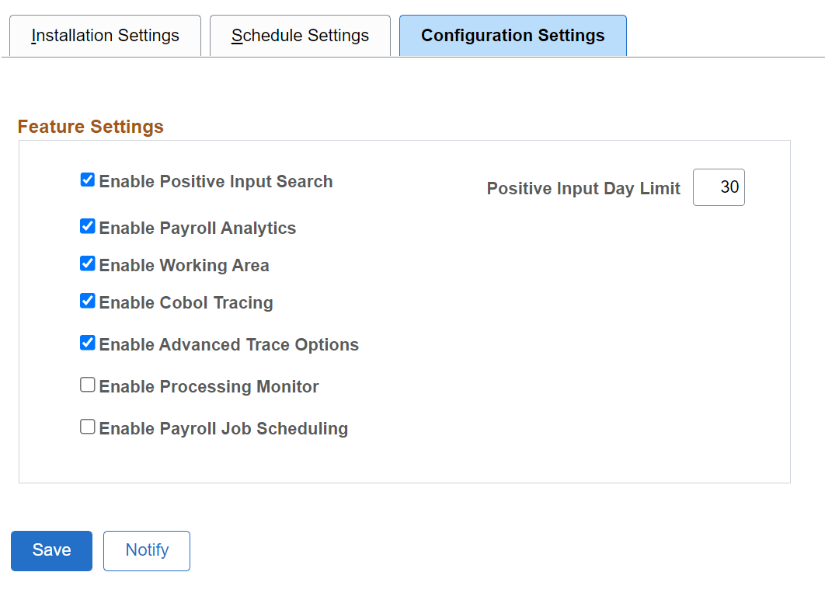Click the Enable Cobol Tracing label text
This screenshot has width=825, height=593.
[186, 302]
